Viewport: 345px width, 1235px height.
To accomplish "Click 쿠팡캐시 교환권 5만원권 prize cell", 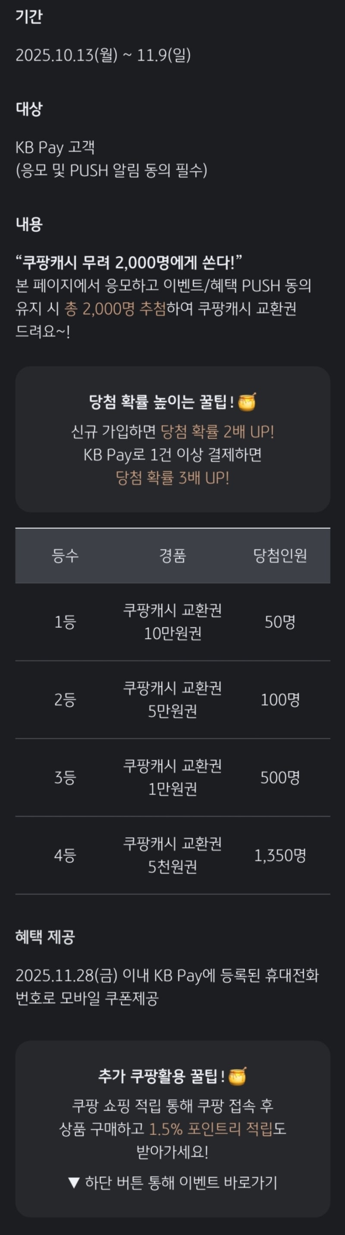I will point(172,700).
